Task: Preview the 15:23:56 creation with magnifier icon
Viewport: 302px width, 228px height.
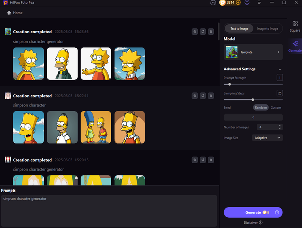Action: tap(195, 32)
